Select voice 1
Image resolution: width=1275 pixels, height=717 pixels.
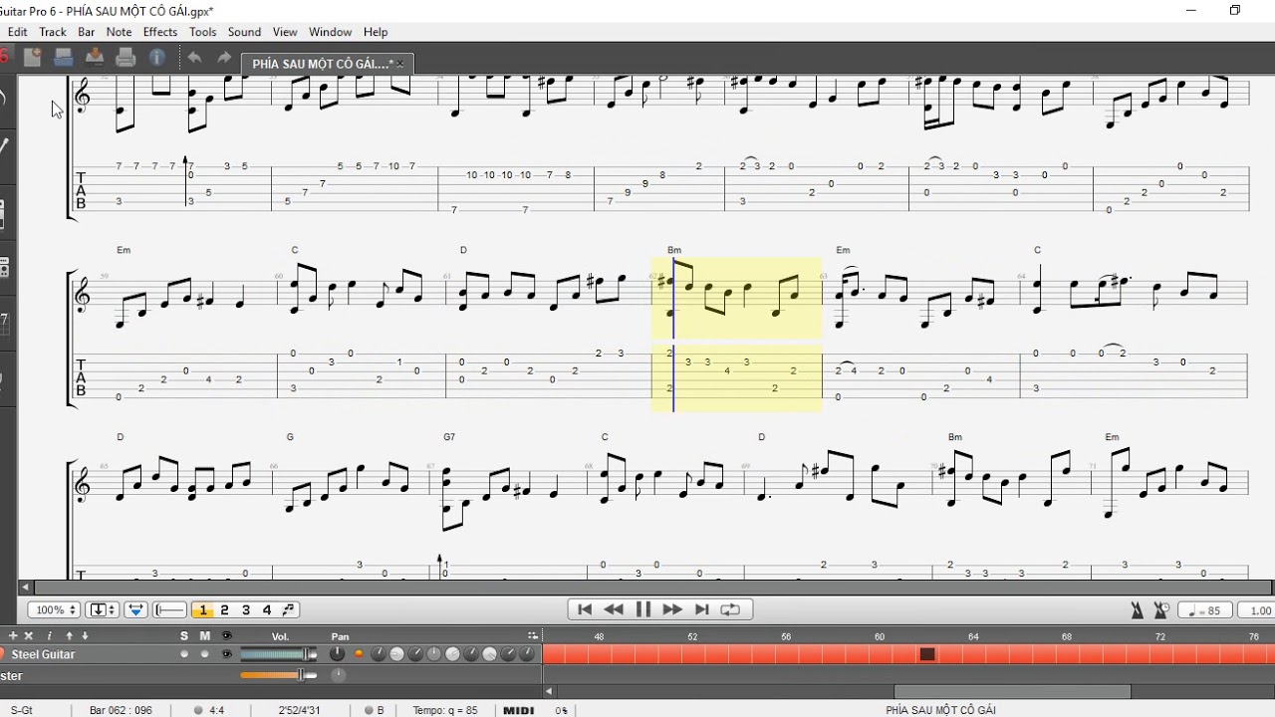click(x=203, y=609)
